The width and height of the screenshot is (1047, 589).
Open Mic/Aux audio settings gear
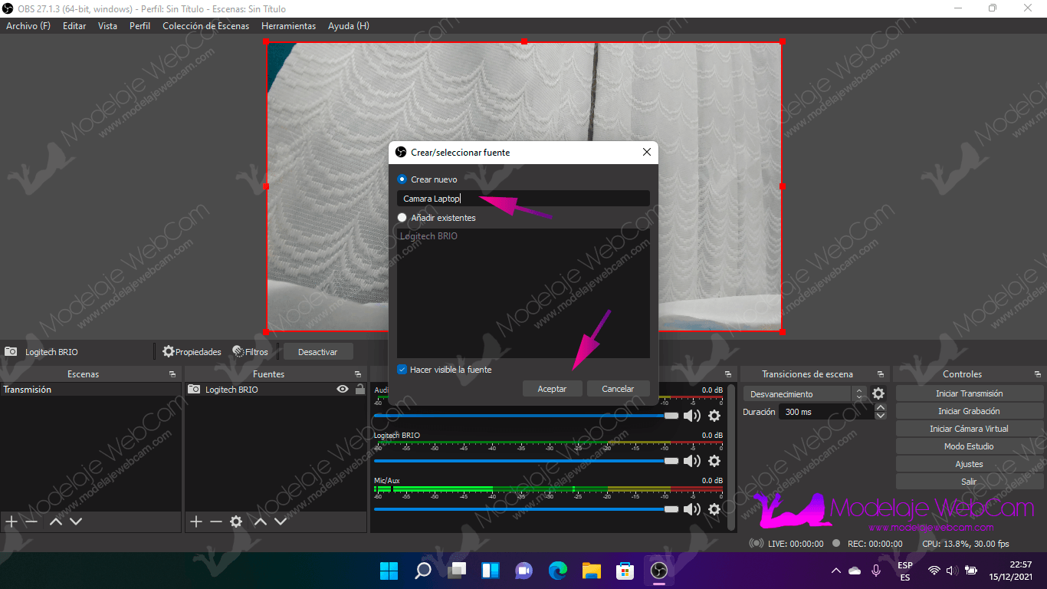[714, 509]
